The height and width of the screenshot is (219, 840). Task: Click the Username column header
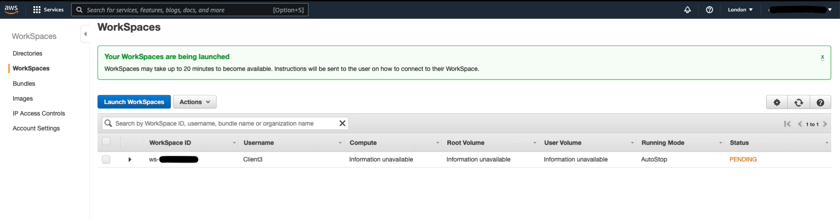tap(258, 143)
